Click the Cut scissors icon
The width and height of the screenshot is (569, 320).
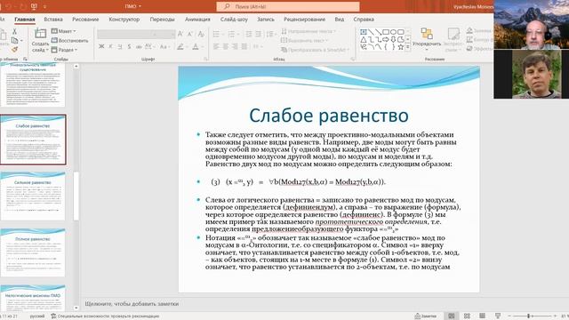tap(14, 32)
